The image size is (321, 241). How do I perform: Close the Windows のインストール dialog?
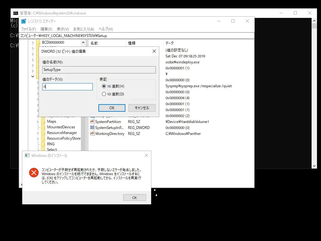(146, 155)
